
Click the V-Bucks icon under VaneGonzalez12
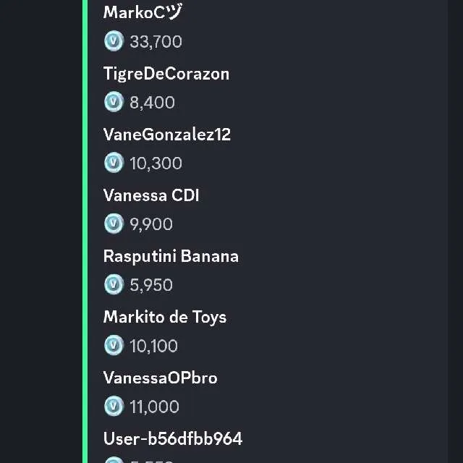[x=114, y=163]
